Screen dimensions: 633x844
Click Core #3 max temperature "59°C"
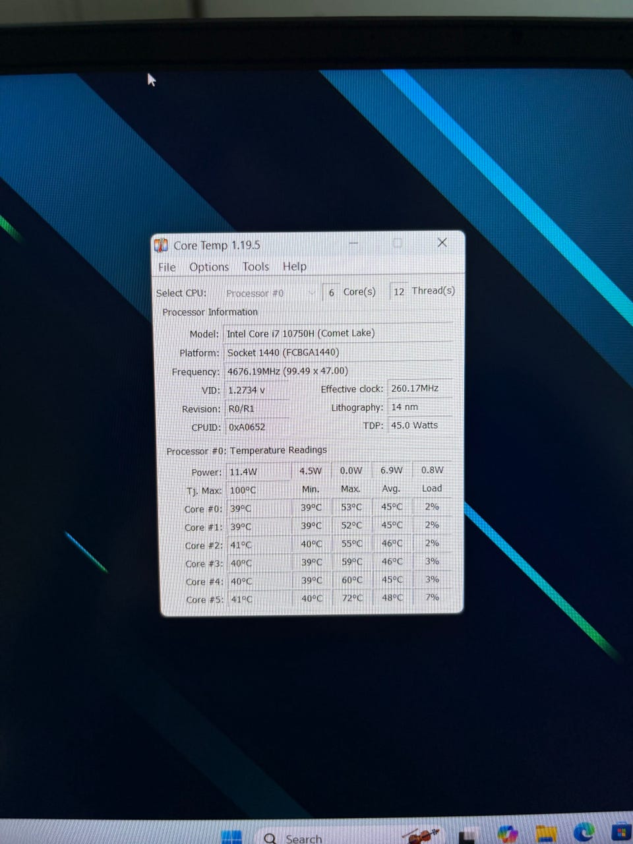pyautogui.click(x=352, y=562)
